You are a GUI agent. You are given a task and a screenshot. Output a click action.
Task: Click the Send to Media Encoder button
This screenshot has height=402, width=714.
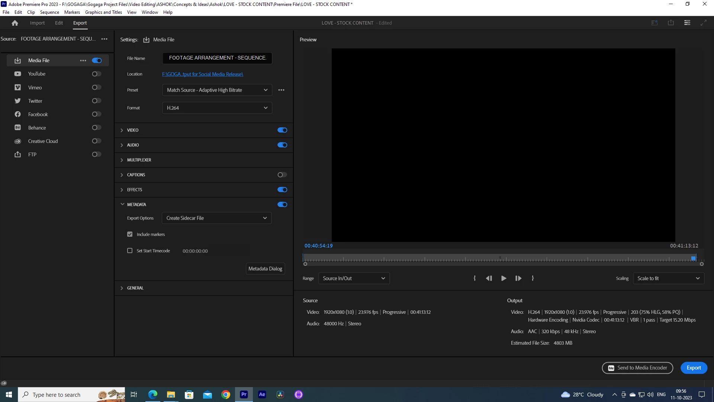[637, 368]
